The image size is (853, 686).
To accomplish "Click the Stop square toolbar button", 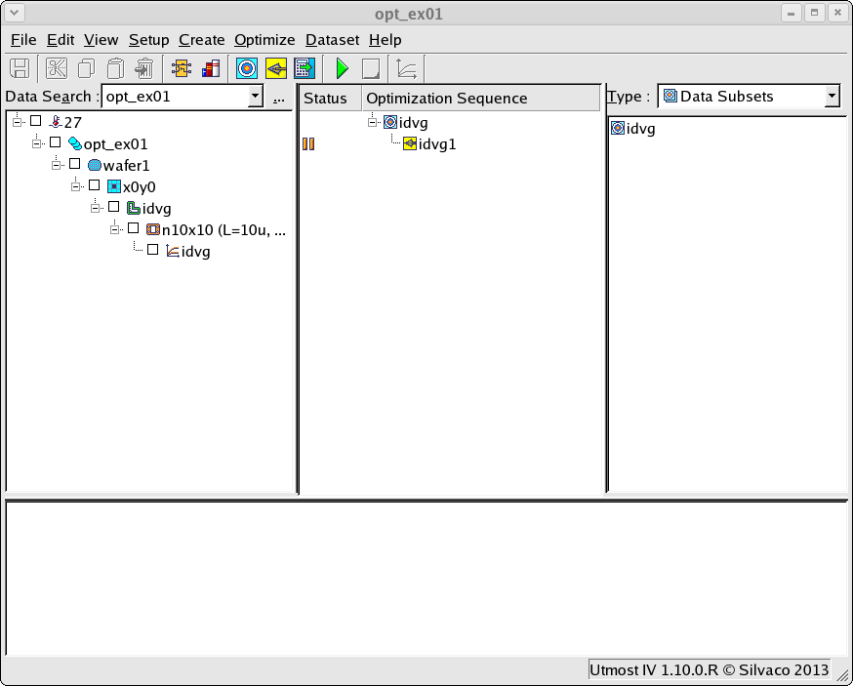I will point(371,69).
